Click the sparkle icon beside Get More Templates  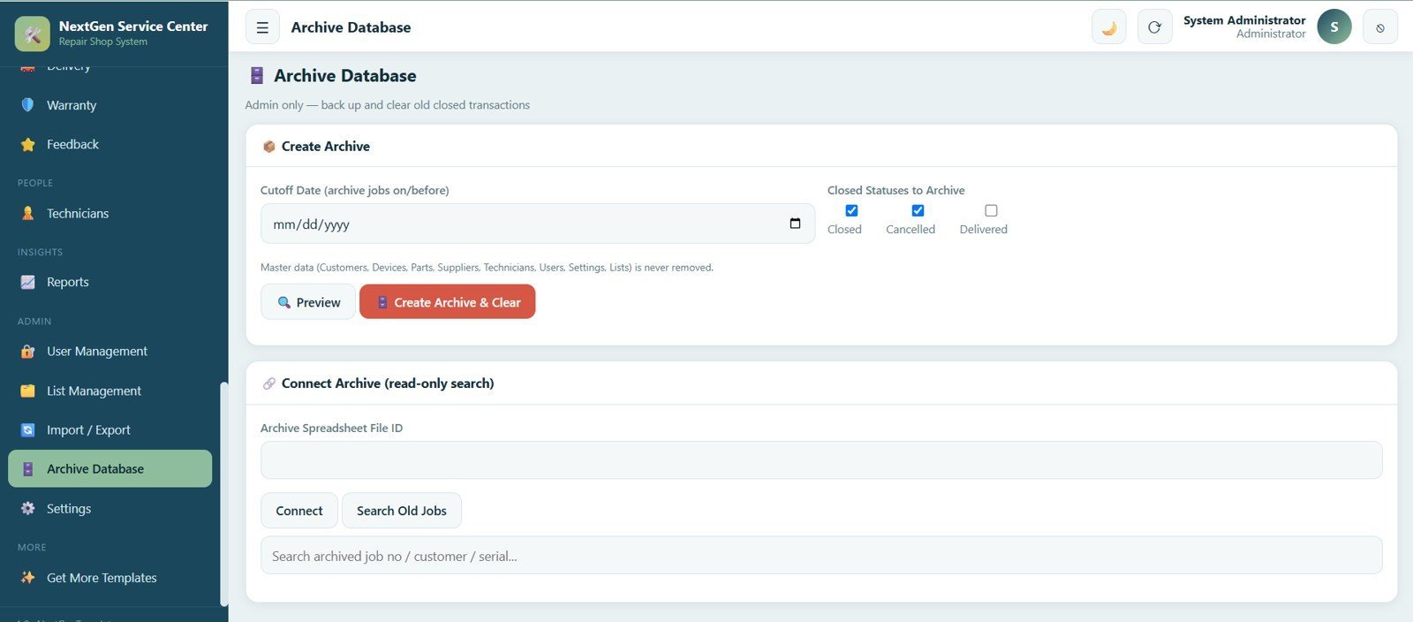28,577
